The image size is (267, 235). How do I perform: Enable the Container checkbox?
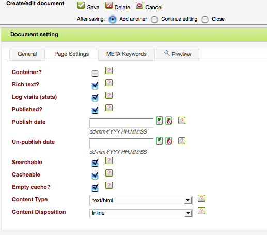[95, 74]
